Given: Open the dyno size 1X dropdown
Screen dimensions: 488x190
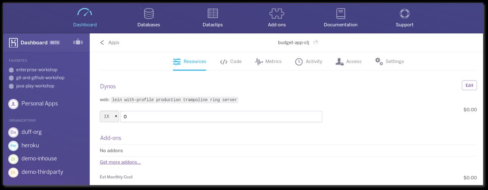Looking at the screenshot, I should point(109,116).
